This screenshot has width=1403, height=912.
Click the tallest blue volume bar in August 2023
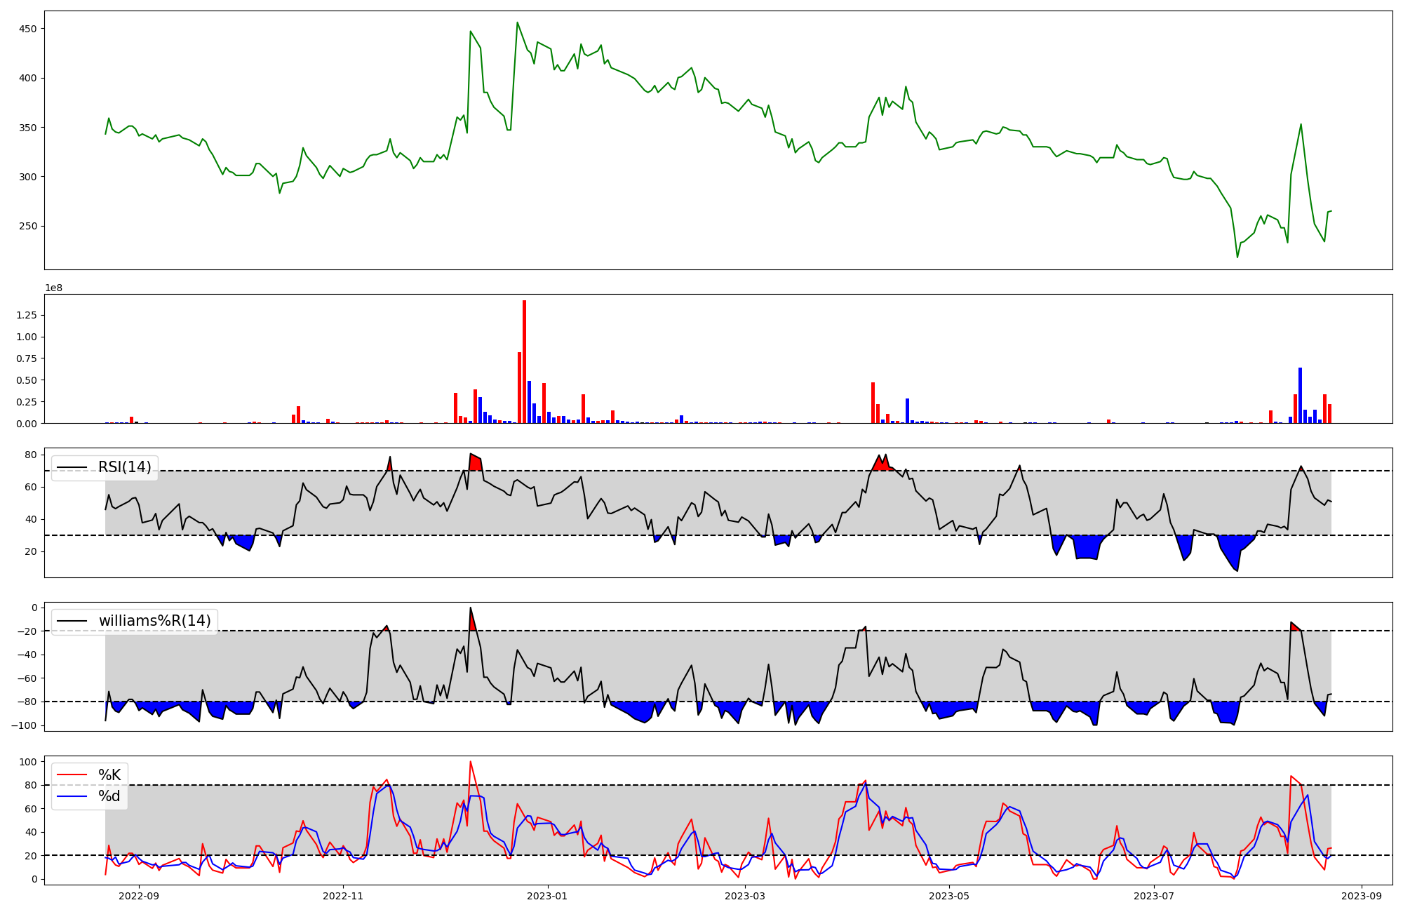click(1300, 394)
